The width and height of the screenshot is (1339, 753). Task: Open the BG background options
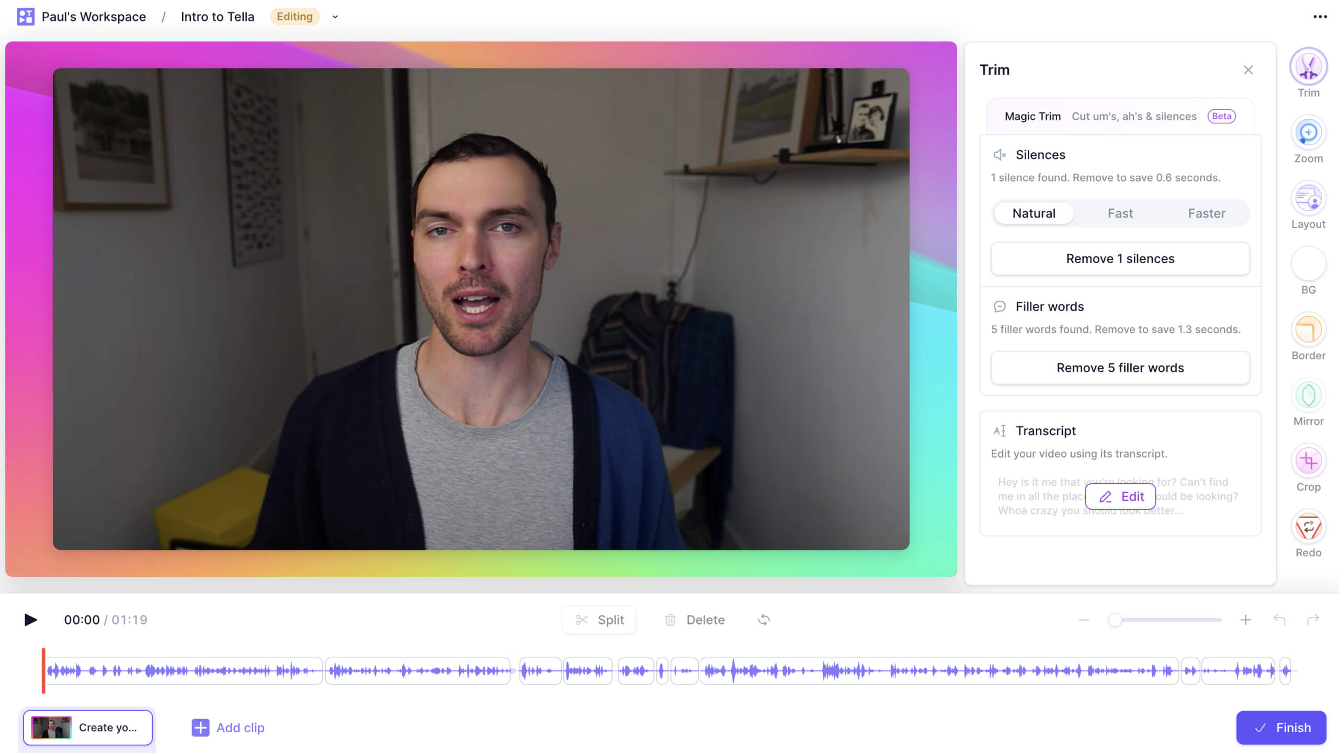[x=1308, y=268]
